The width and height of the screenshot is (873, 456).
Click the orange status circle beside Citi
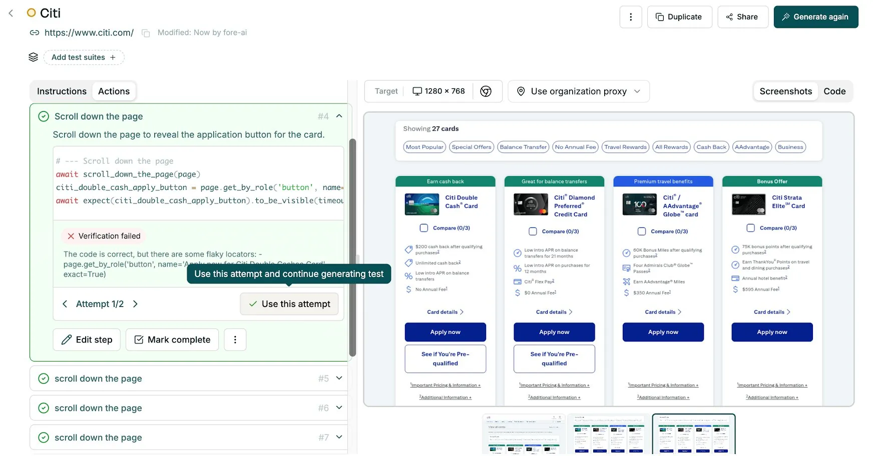click(31, 13)
